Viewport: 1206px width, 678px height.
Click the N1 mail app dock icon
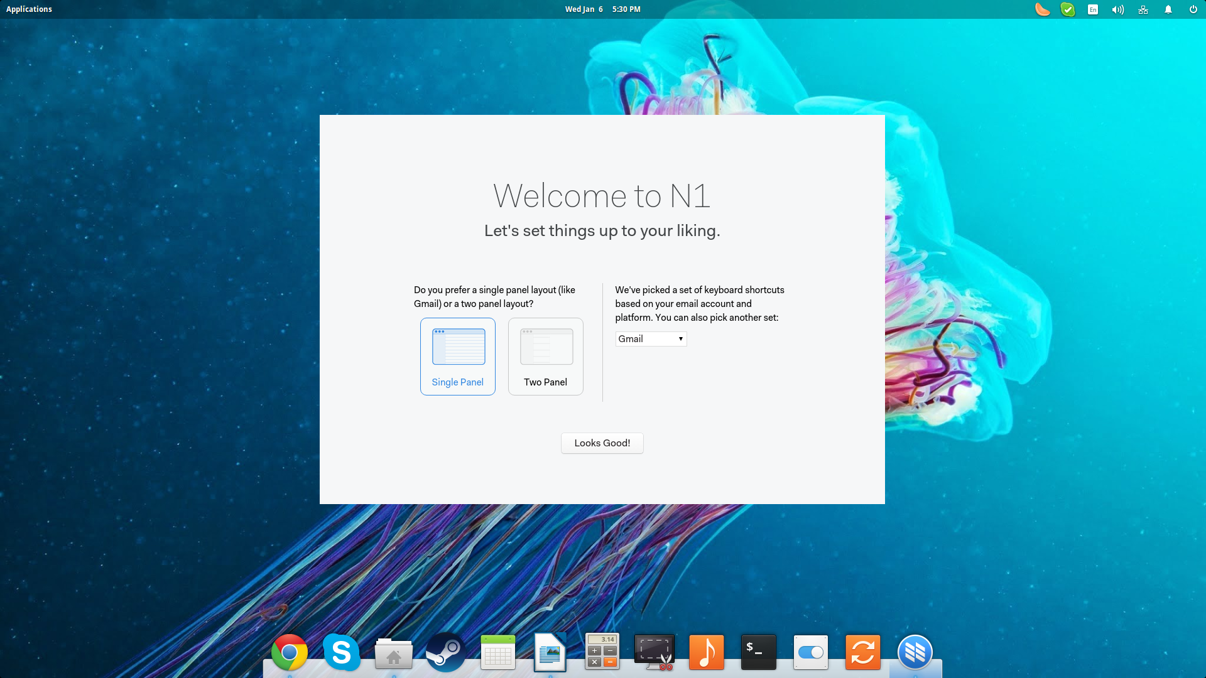click(x=915, y=653)
